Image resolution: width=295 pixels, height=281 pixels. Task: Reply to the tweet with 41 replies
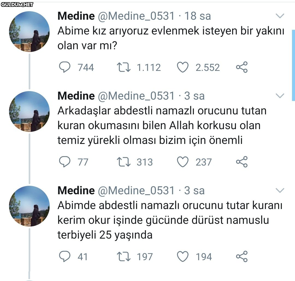65,257
